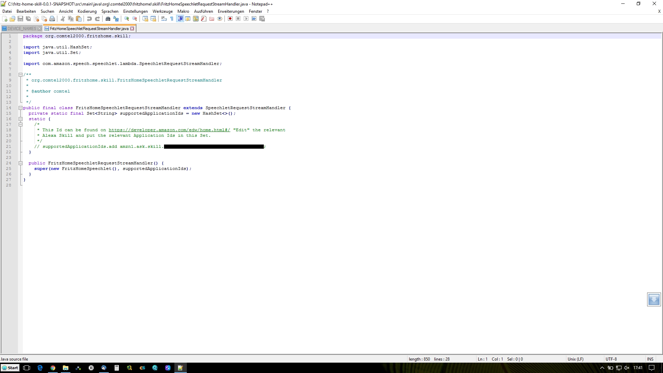Close the FritzHomeSpeechletRequestStreamHandler.java tab
The width and height of the screenshot is (663, 373).
coord(132,29)
